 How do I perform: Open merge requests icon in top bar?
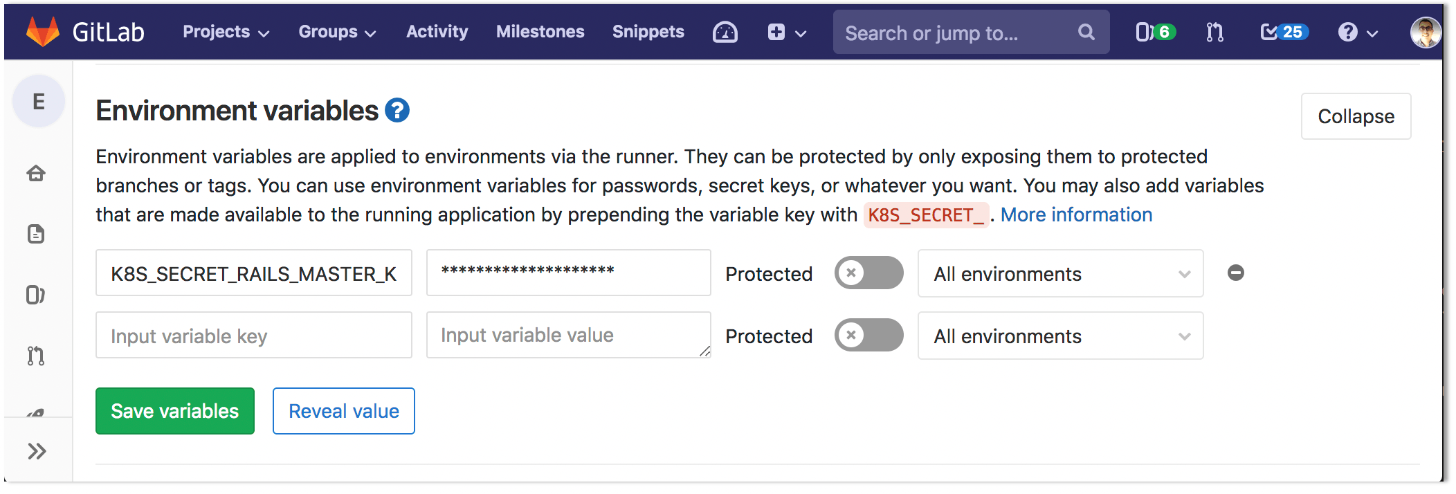coord(1214,32)
